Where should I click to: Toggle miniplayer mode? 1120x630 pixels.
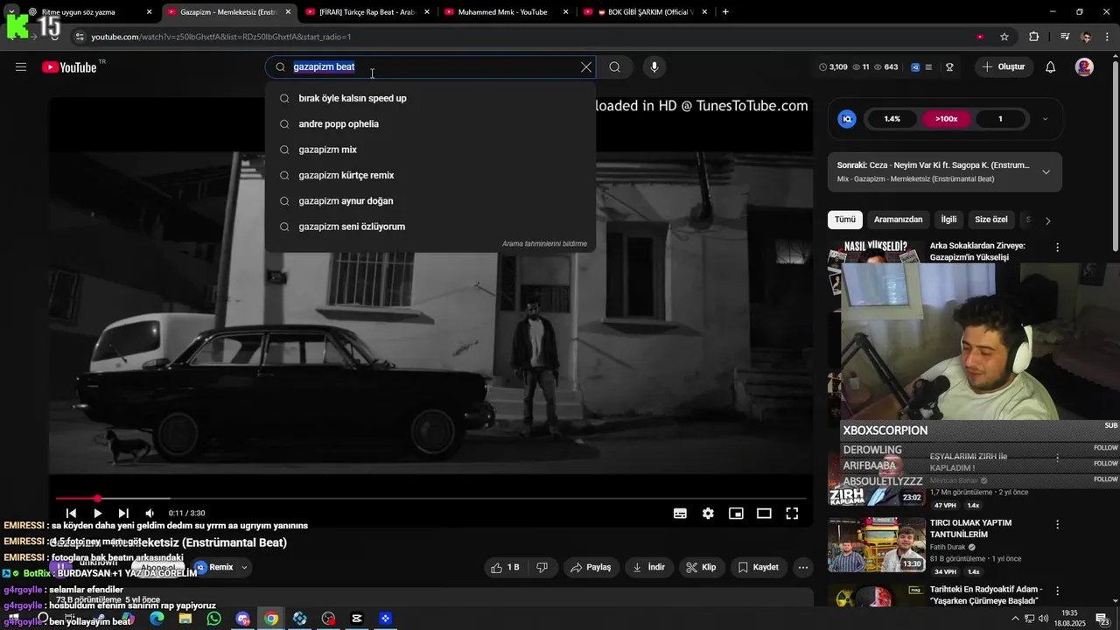(736, 514)
